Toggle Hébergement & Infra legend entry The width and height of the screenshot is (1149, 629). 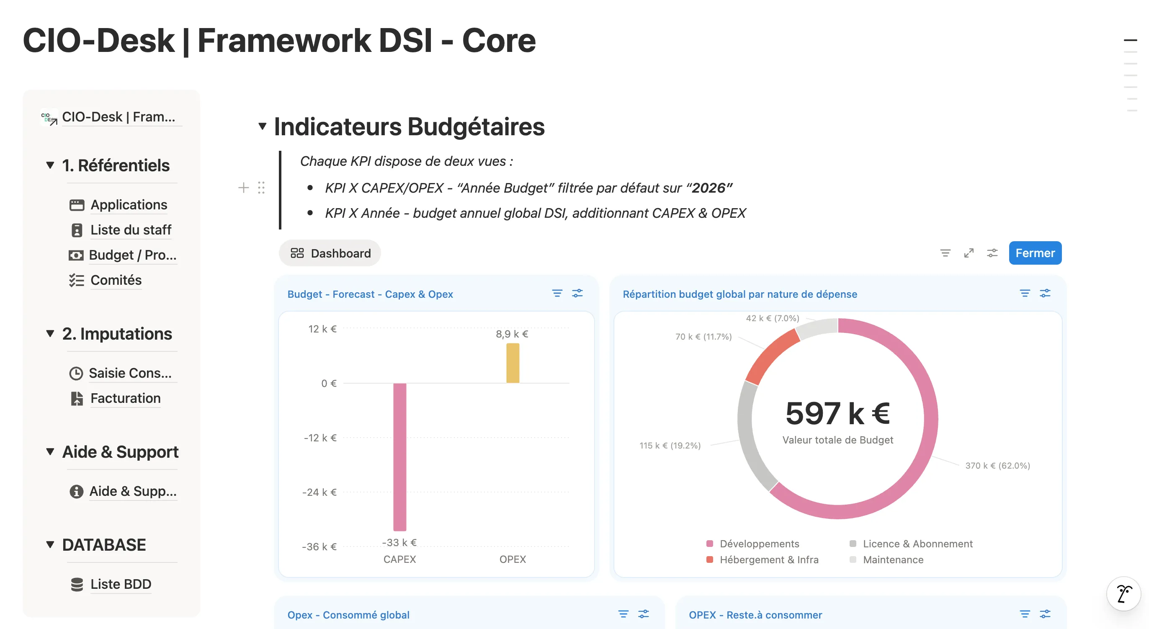[x=762, y=559]
